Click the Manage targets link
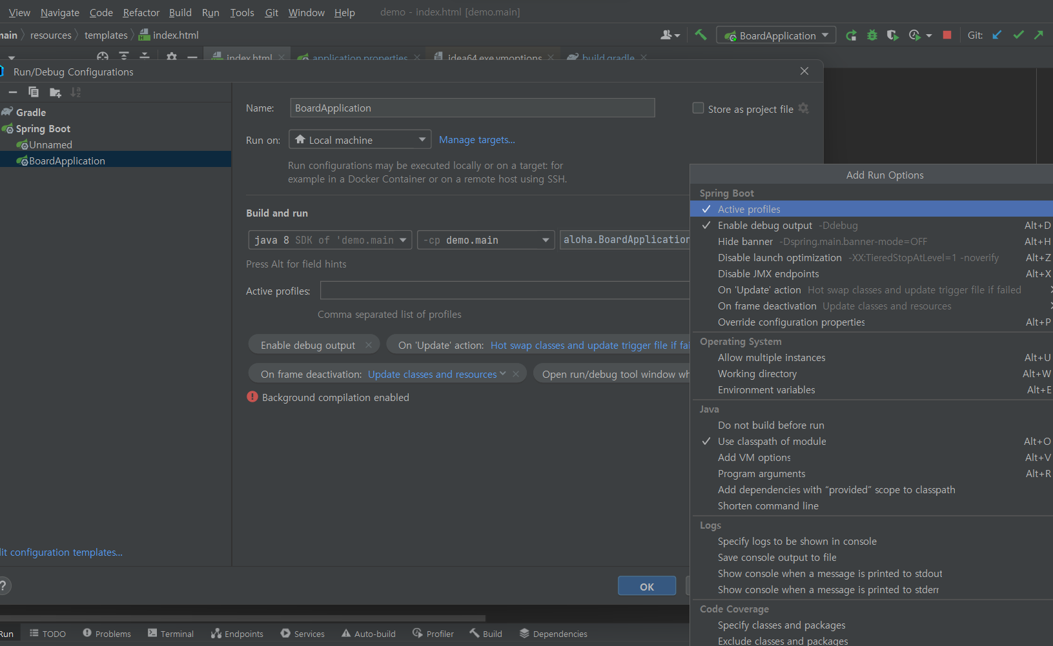 477,139
